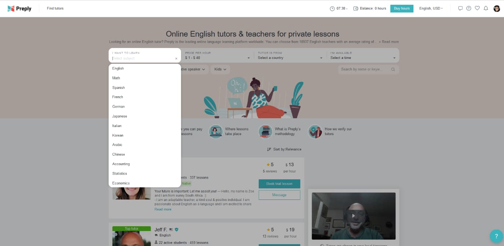Viewport: 504px width, 246px height.
Task: Choose Arabic in the subject list
Action: click(145, 145)
